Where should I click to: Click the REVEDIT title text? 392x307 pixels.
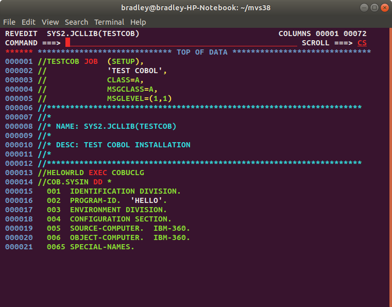click(21, 33)
